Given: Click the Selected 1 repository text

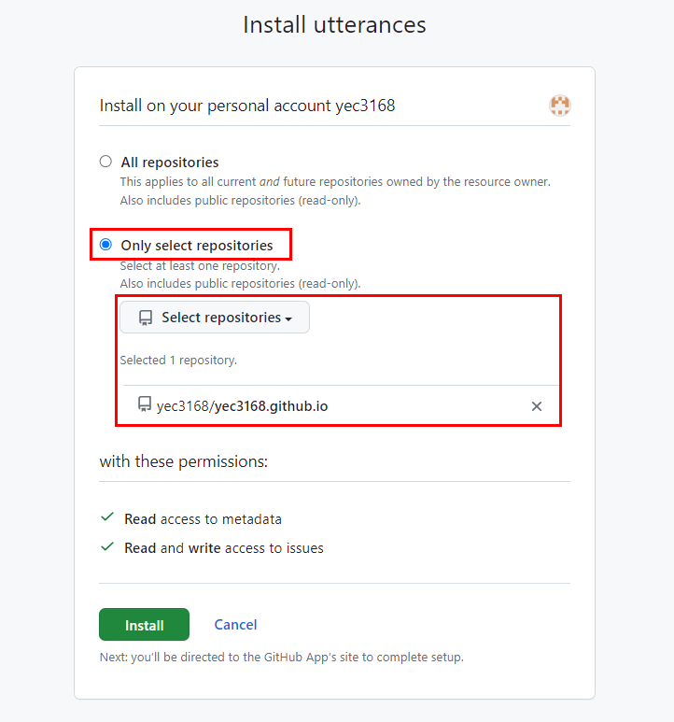Looking at the screenshot, I should tap(178, 361).
